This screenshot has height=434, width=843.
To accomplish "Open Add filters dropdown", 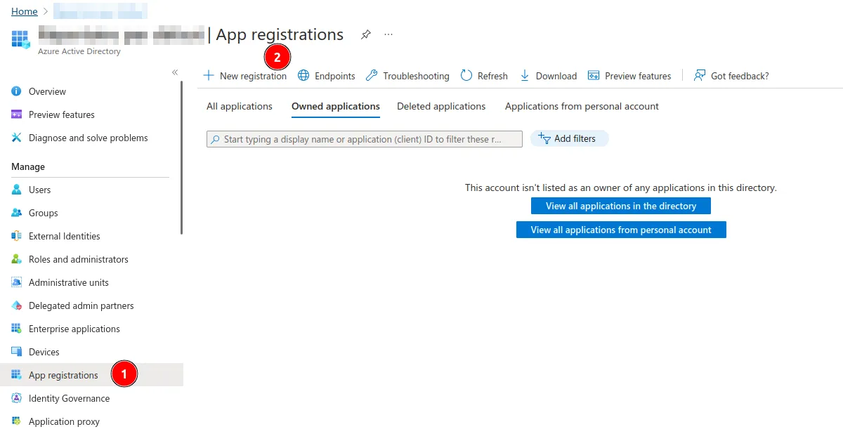I will [x=569, y=139].
